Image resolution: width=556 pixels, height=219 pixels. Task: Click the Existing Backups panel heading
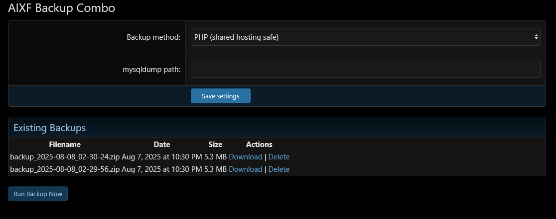tap(50, 128)
